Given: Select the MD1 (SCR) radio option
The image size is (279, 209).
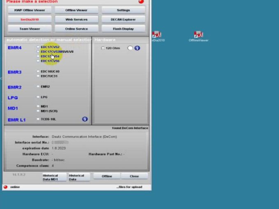Looking at the screenshot, I should pos(38,111).
